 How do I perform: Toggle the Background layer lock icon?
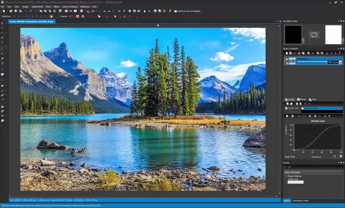click(x=287, y=62)
